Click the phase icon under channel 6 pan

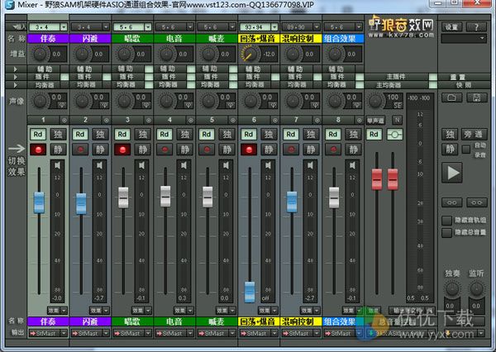(272, 105)
